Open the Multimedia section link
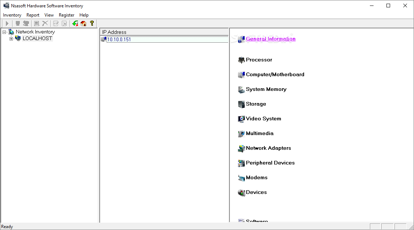 click(260, 133)
